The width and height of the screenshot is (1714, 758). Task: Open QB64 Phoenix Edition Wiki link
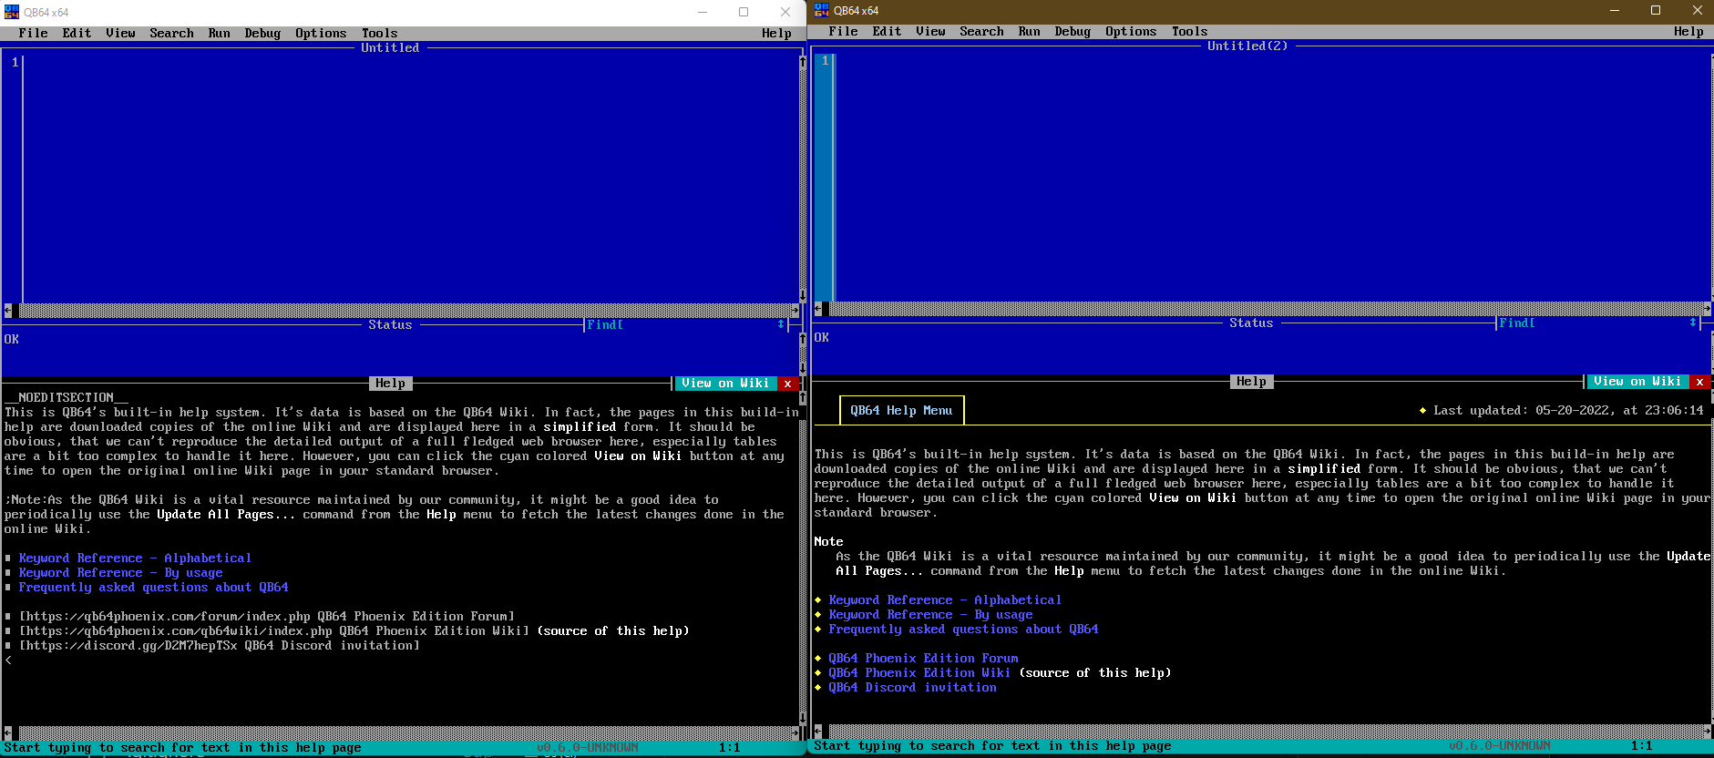pyautogui.click(x=920, y=673)
